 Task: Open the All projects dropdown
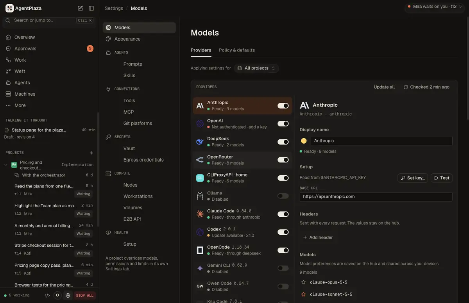point(256,68)
